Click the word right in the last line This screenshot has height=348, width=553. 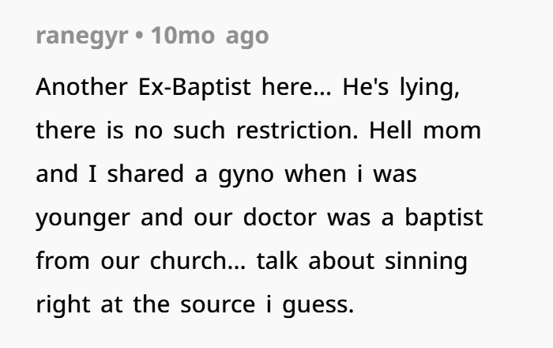pyautogui.click(x=63, y=305)
